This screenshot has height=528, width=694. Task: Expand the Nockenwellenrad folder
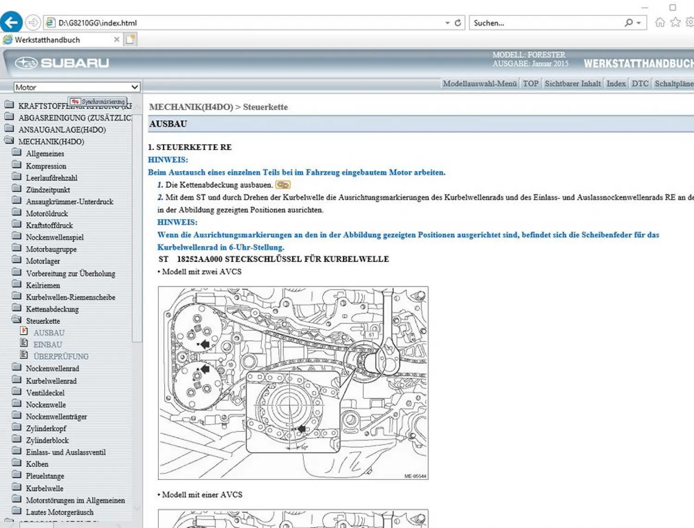[x=17, y=367]
